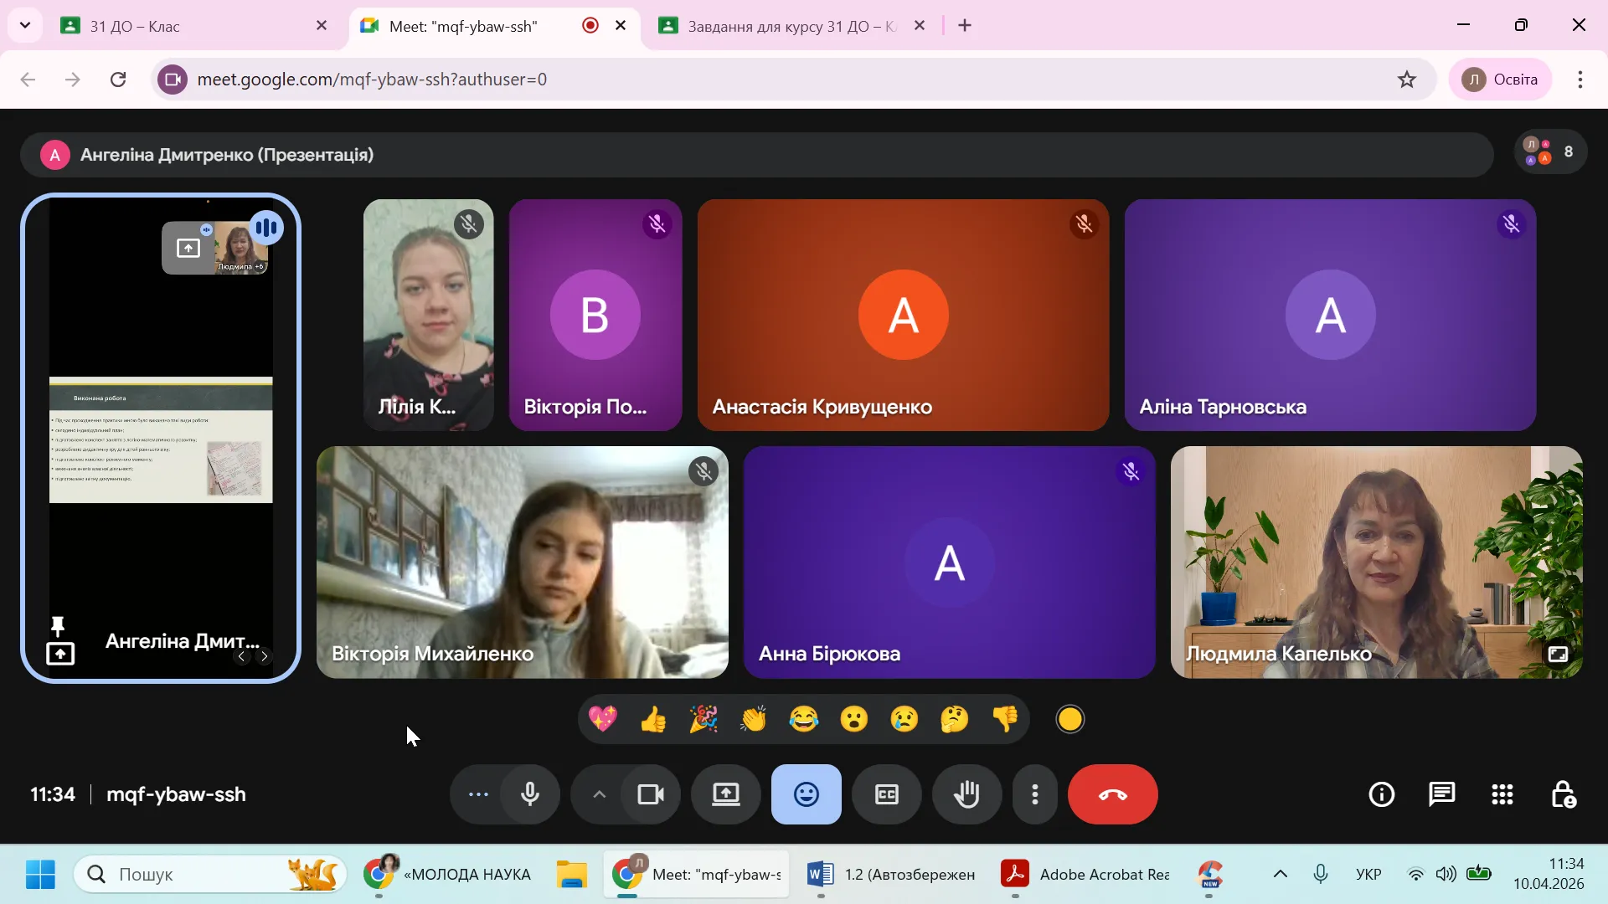The height and width of the screenshot is (904, 1608).
Task: Open audio settings three-dots menu
Action: pos(478,794)
